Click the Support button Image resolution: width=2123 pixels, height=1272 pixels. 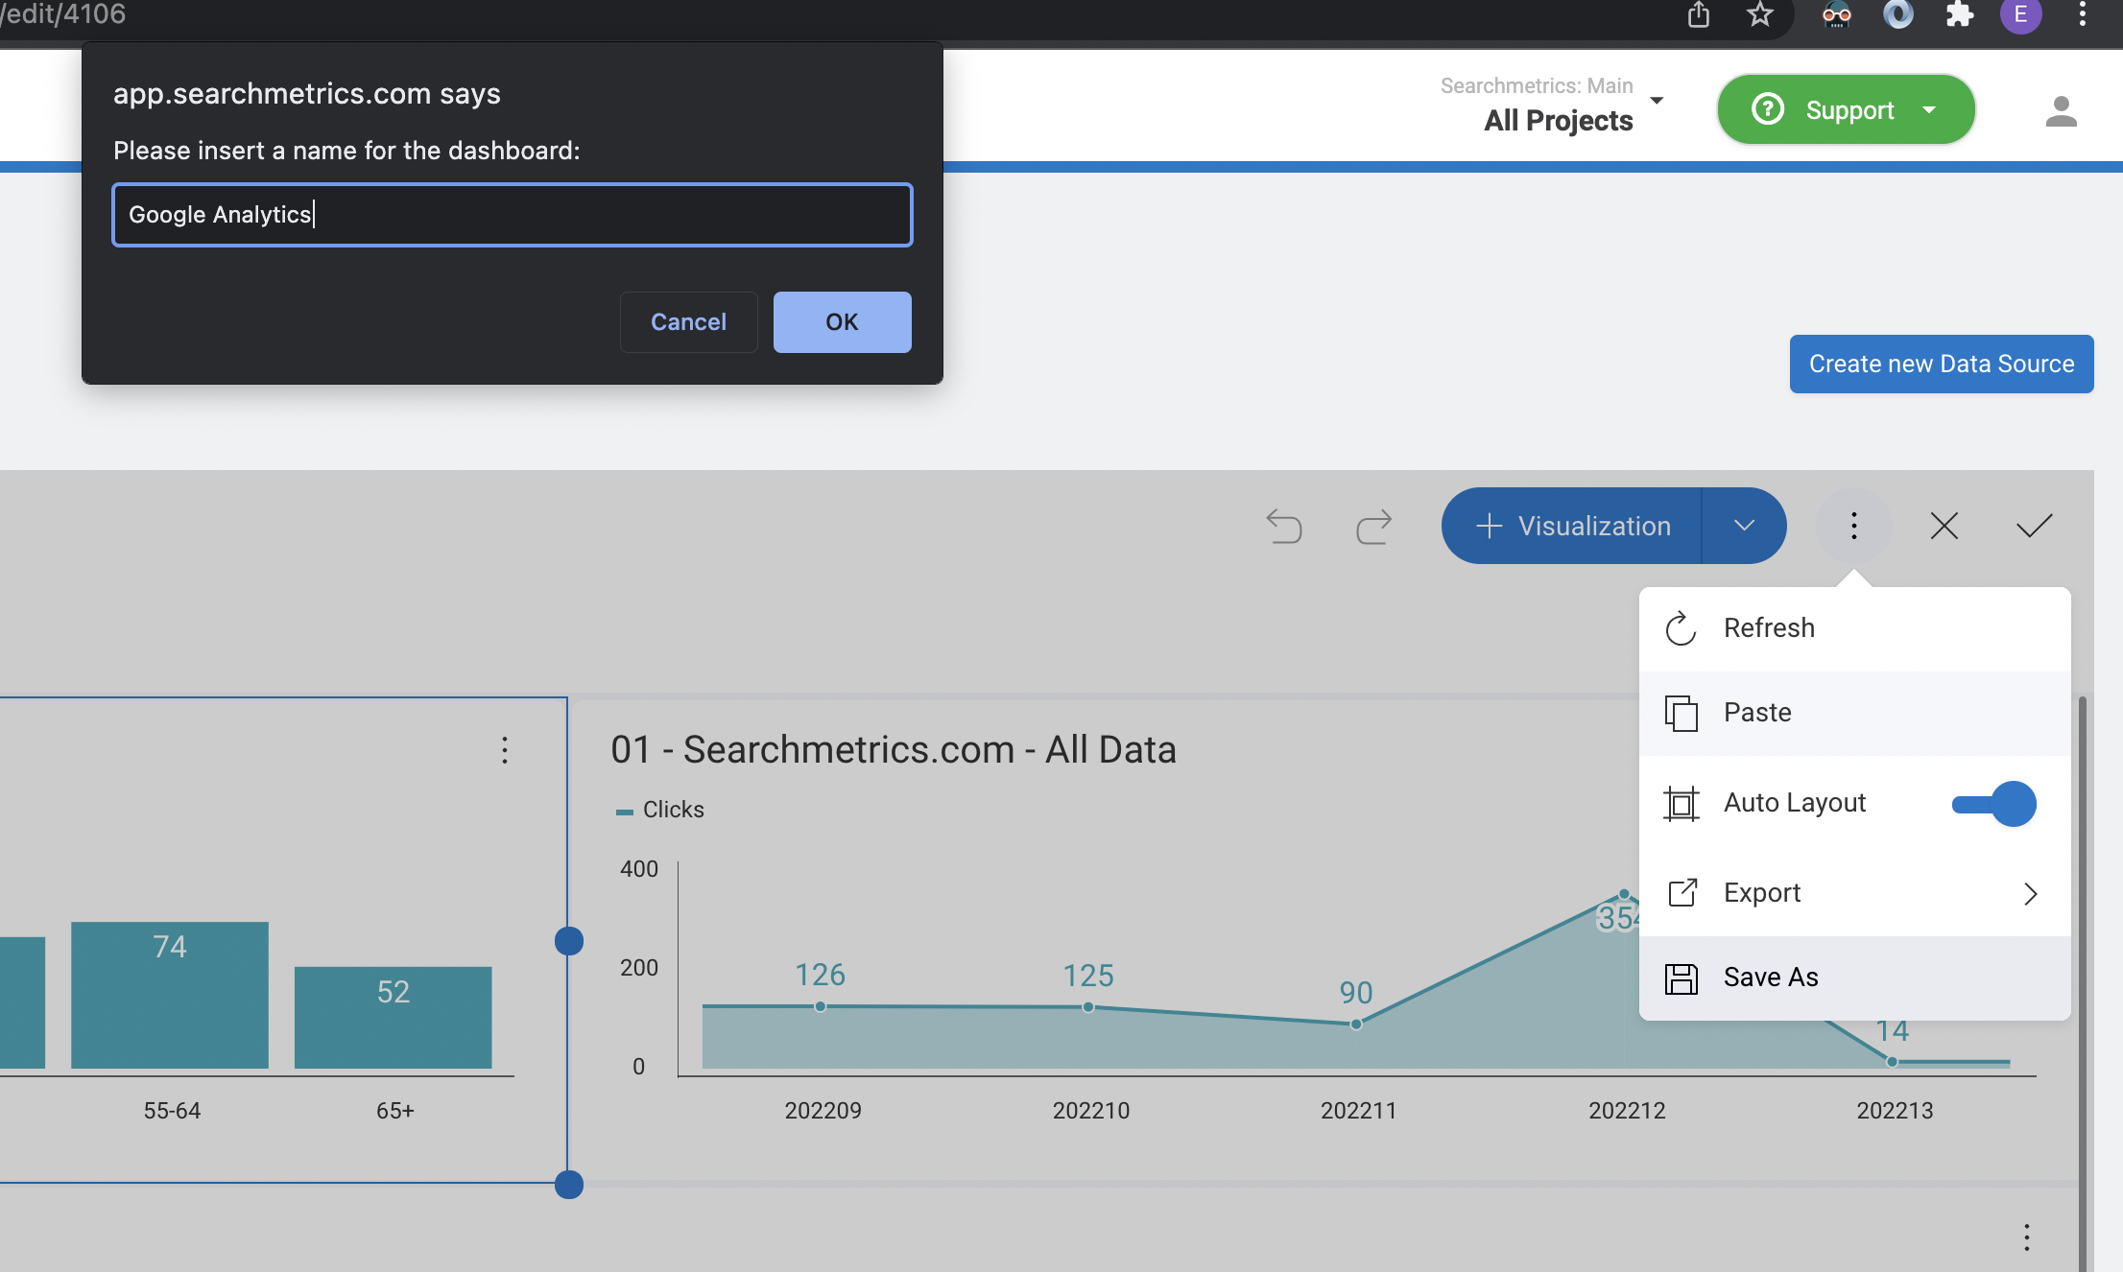(x=1845, y=109)
